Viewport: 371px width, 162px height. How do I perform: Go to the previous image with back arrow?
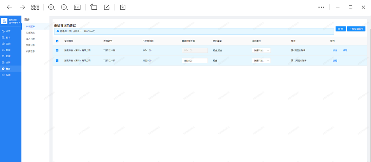(x=9, y=7)
